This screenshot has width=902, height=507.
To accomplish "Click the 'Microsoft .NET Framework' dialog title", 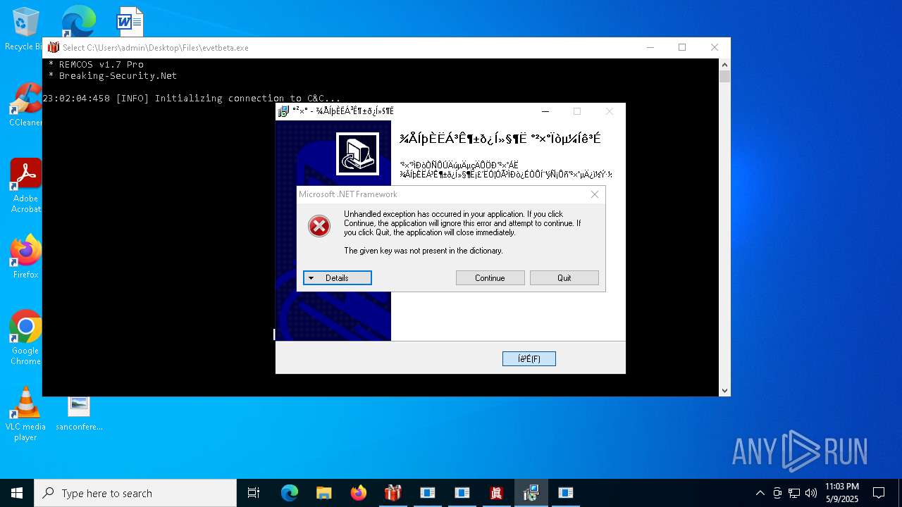I will click(x=348, y=194).
